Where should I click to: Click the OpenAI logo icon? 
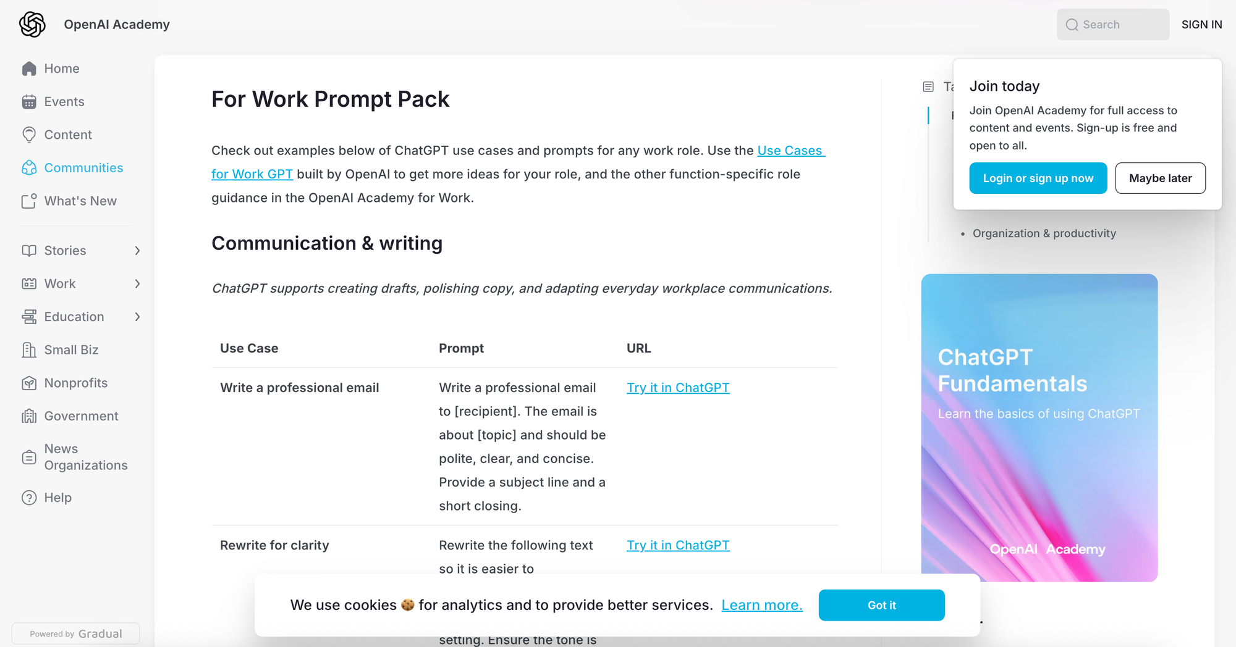click(x=32, y=25)
